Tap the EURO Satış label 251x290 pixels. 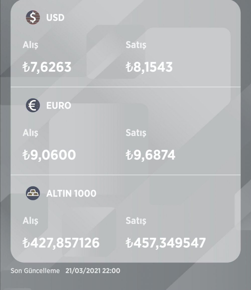(x=136, y=133)
